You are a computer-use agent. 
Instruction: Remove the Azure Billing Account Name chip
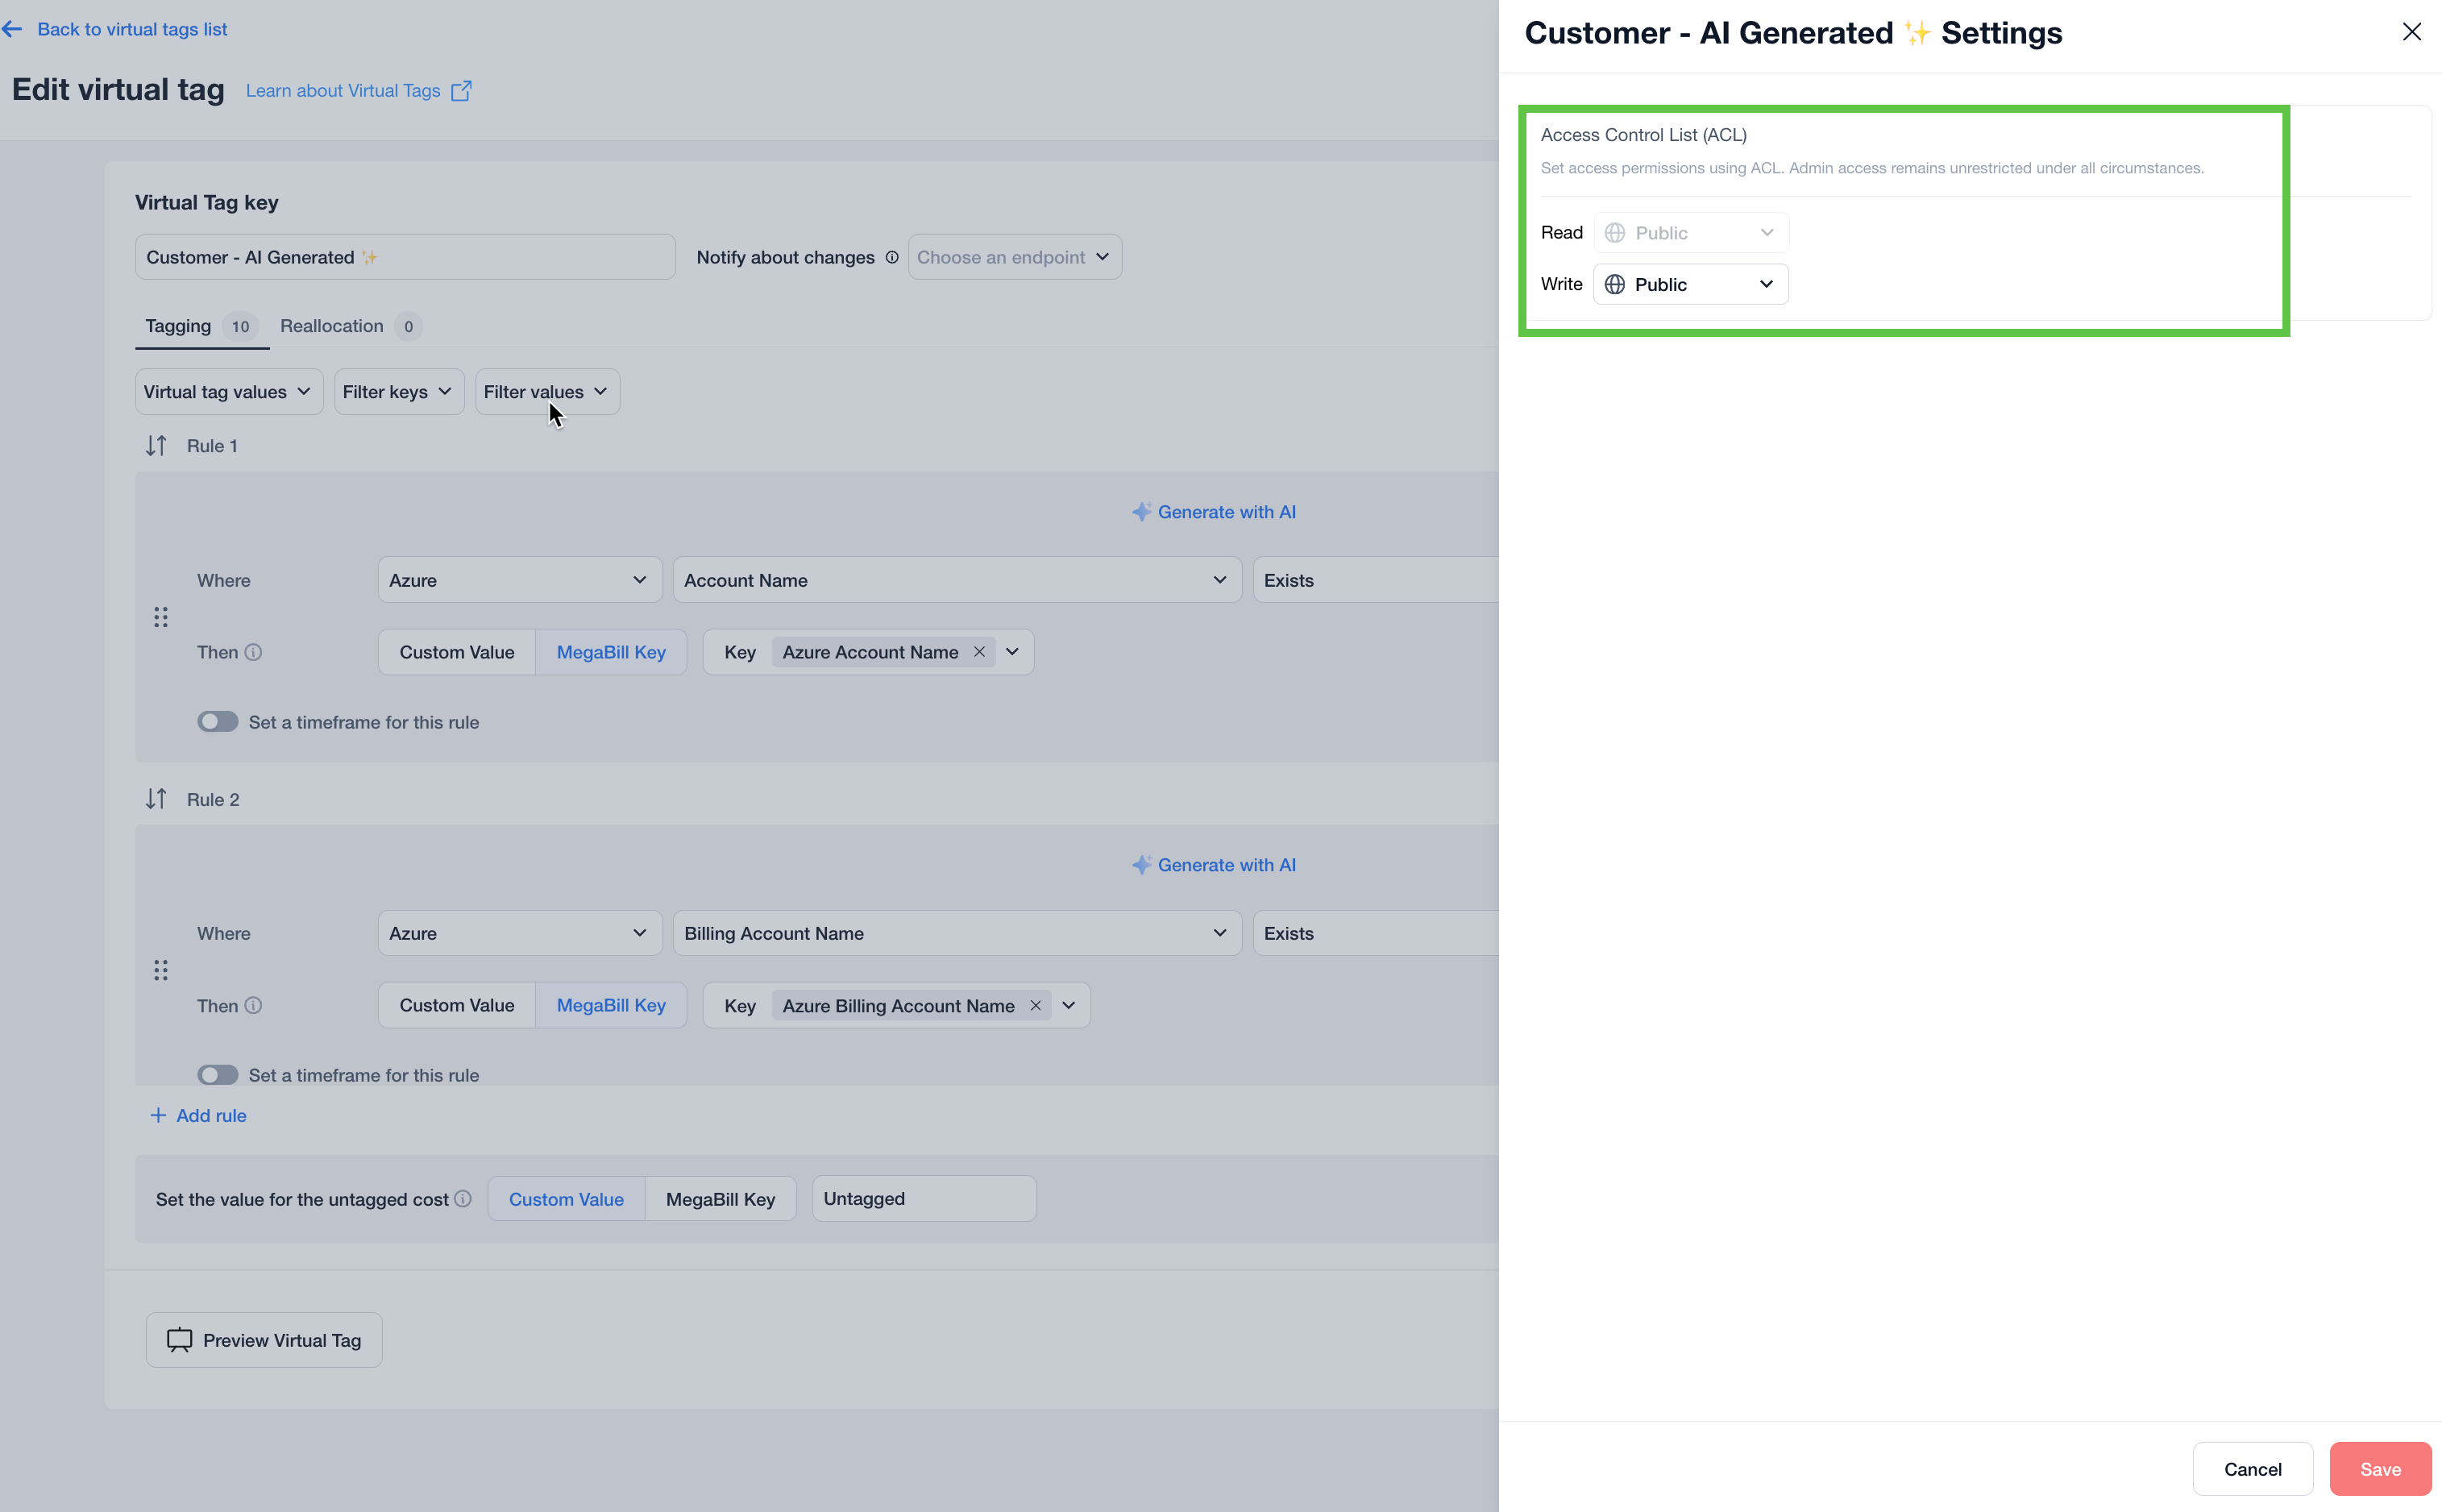click(x=1035, y=1006)
